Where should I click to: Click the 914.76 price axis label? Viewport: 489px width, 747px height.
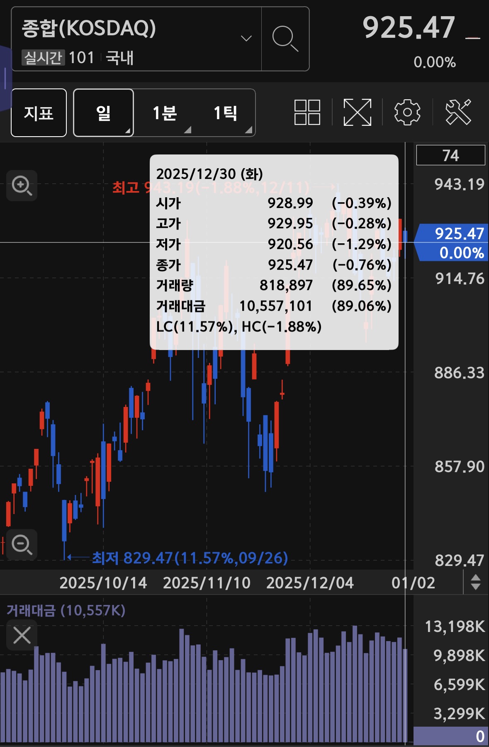pyautogui.click(x=460, y=279)
